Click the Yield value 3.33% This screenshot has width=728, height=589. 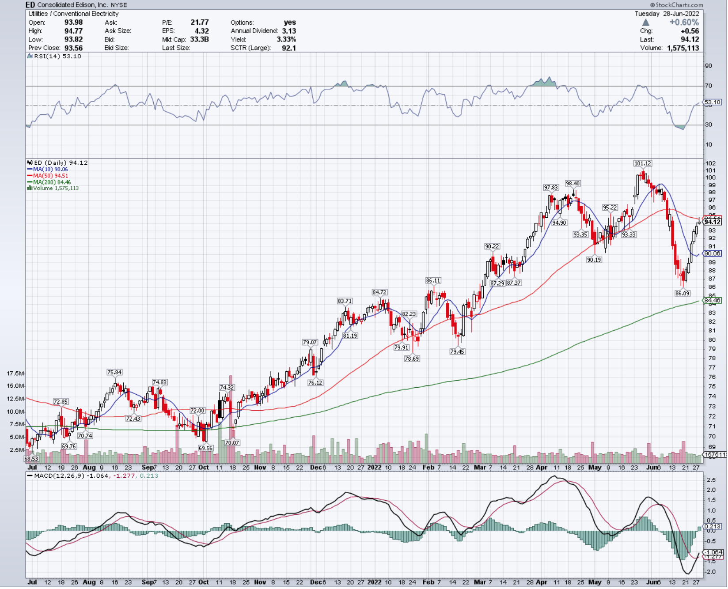coord(287,40)
